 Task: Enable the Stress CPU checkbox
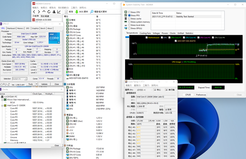pos(129,12)
